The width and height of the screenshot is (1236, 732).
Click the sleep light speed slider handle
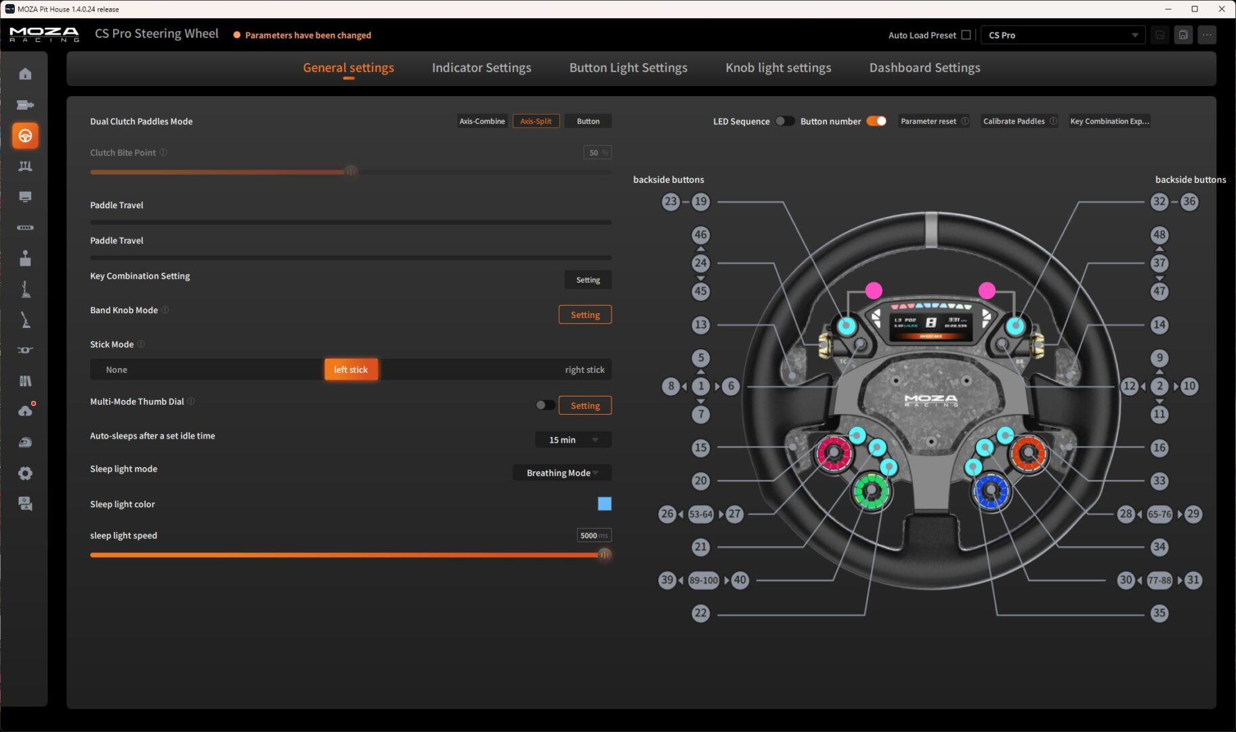(x=605, y=554)
